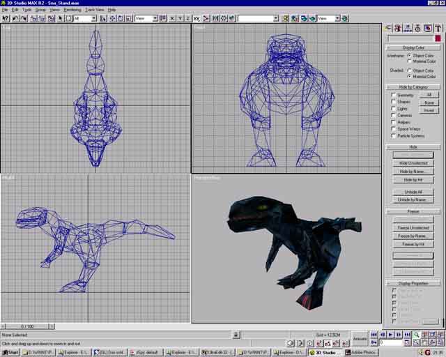Switch to the Hierarchy command panel tab
The width and height of the screenshot is (446, 357).
[408, 28]
